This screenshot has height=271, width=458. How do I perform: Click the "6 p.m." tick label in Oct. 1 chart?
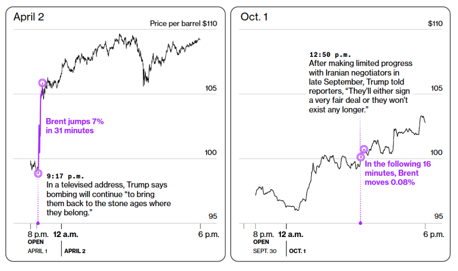point(434,234)
